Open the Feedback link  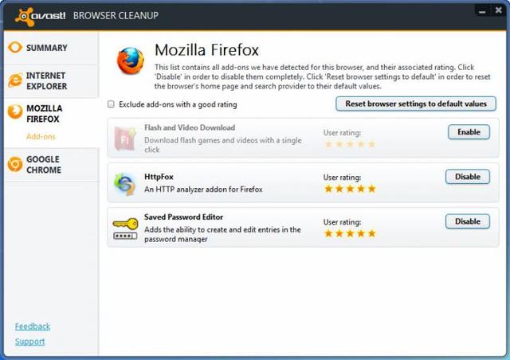coord(32,327)
